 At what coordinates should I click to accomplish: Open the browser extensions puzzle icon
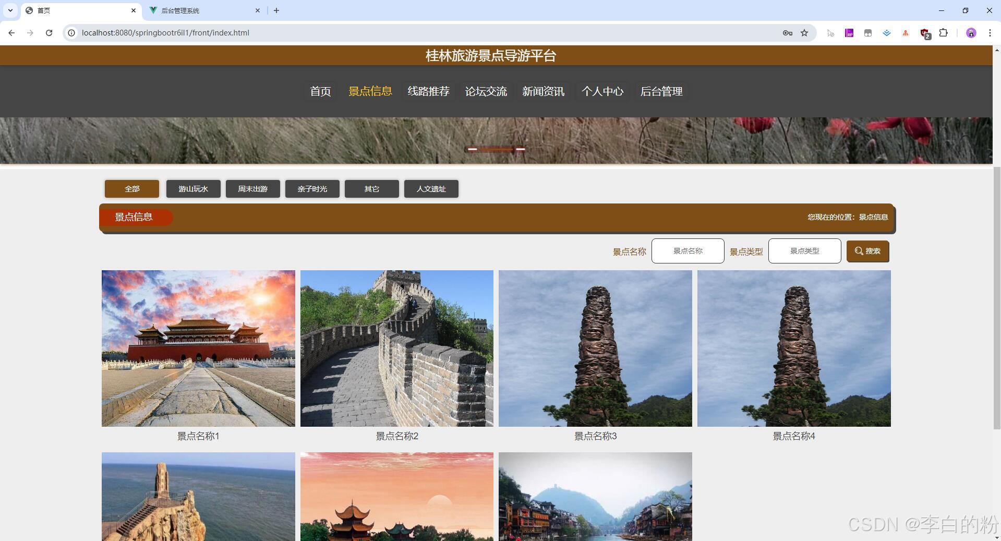click(943, 33)
